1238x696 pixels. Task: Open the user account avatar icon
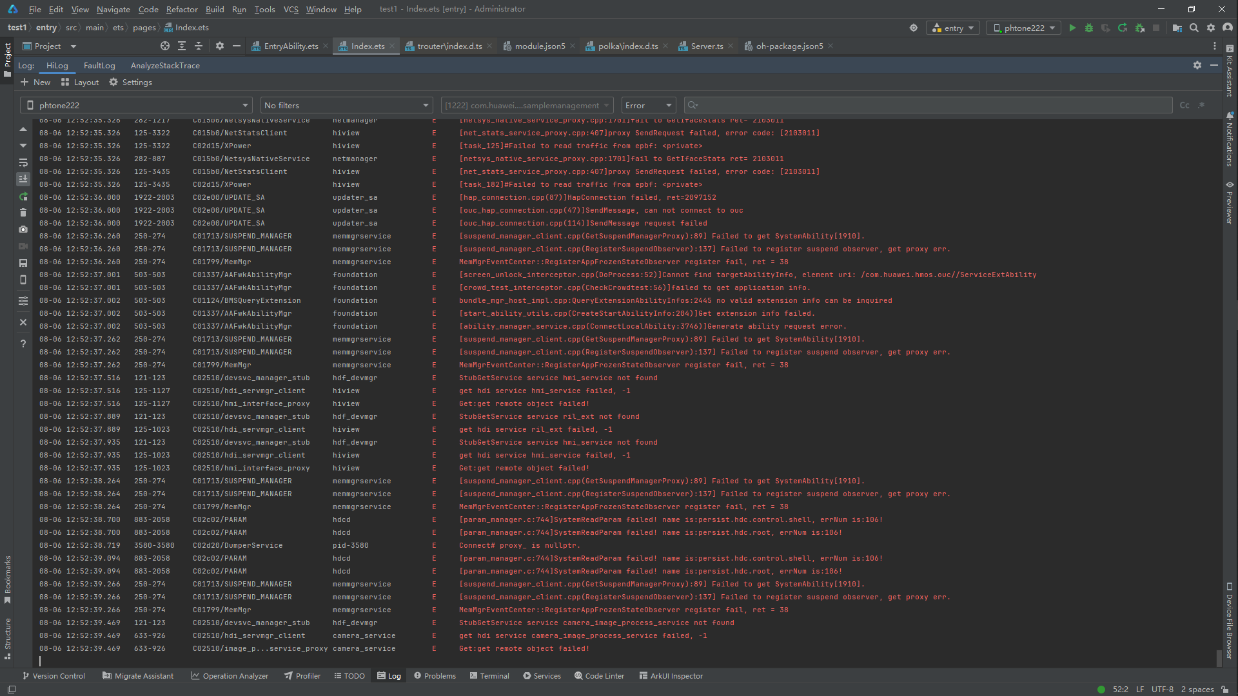click(1228, 28)
